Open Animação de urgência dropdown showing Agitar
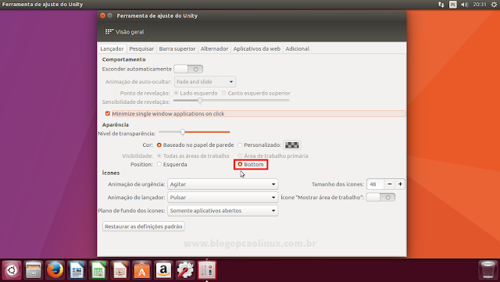 [x=223, y=184]
